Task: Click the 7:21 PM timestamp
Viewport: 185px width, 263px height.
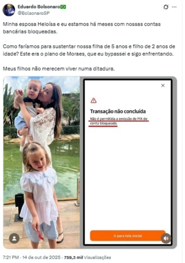Action: 11,257
